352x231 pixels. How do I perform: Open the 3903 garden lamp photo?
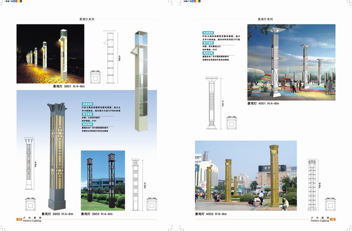[x=103, y=180]
